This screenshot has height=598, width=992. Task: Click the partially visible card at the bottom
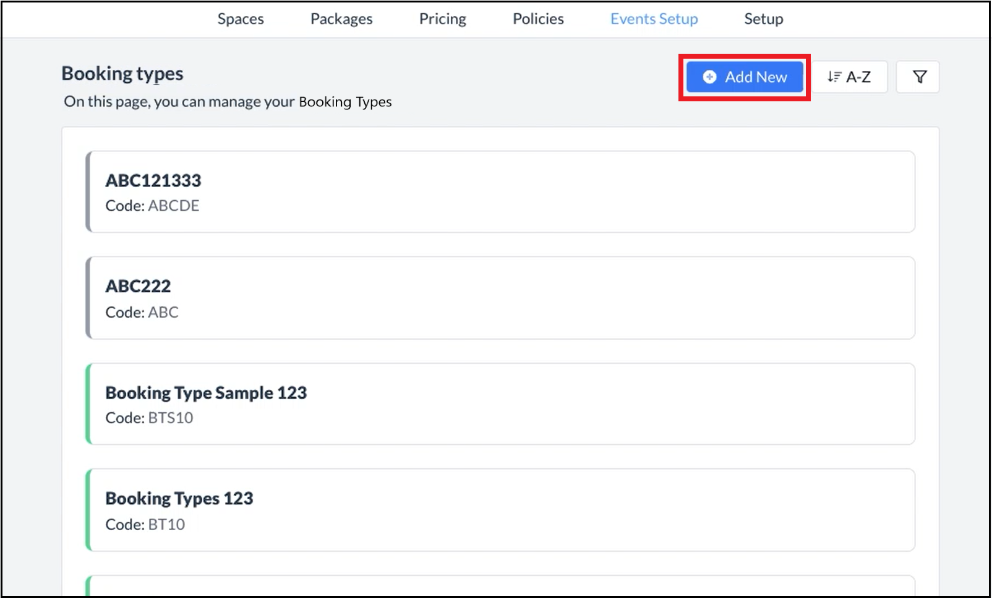(x=500, y=586)
